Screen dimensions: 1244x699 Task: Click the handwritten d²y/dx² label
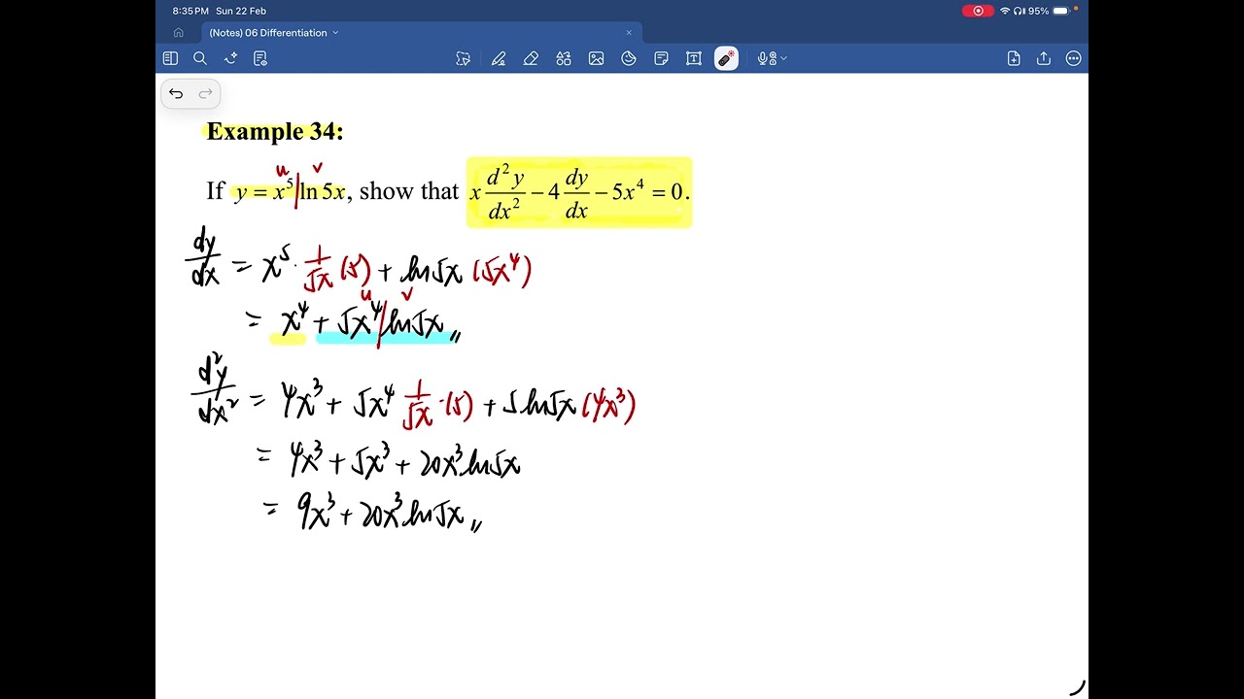click(214, 391)
